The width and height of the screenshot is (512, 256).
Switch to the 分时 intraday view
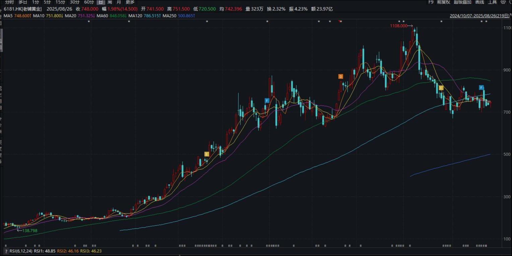coord(9,2)
